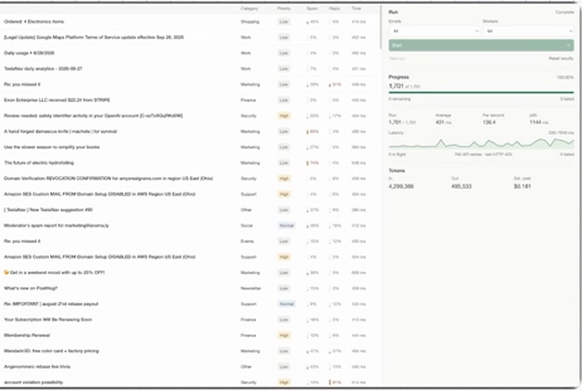Open the Emails dropdown set to All
Image resolution: width=582 pixels, height=390 pixels.
click(x=434, y=31)
